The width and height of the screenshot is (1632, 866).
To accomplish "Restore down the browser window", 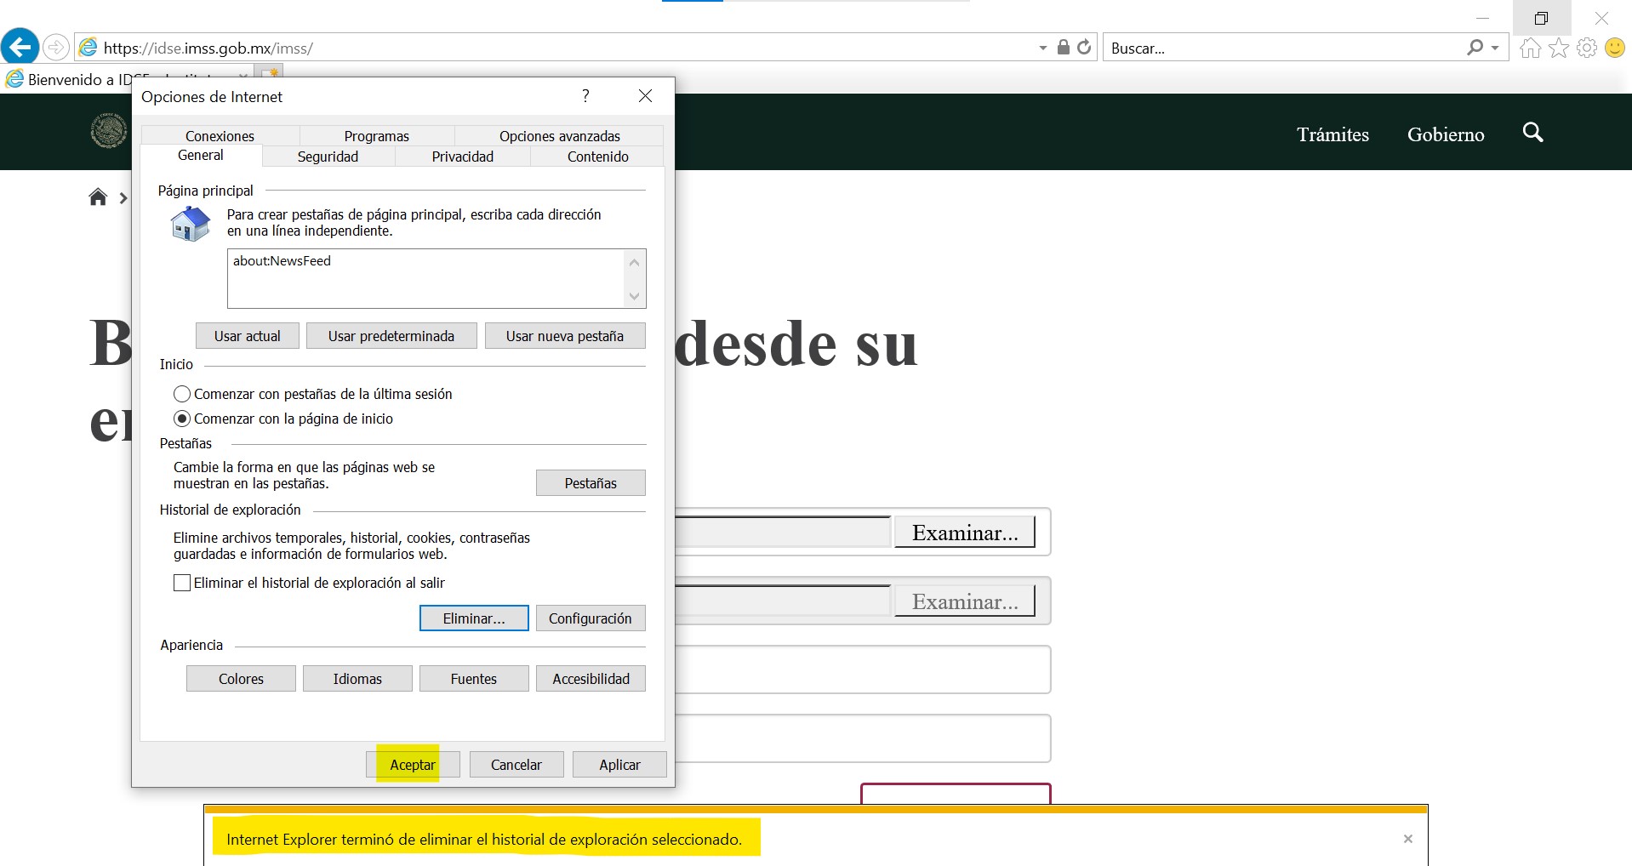I will point(1541,18).
